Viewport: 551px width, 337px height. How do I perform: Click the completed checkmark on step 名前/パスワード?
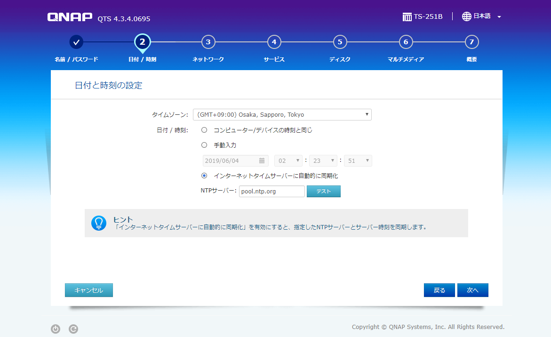coord(76,41)
